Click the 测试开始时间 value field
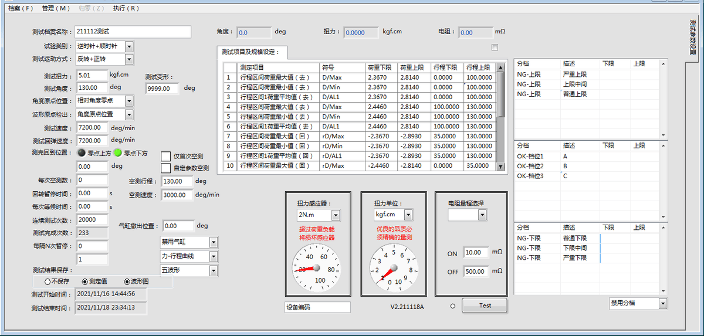This screenshot has width=704, height=336. coord(111,294)
